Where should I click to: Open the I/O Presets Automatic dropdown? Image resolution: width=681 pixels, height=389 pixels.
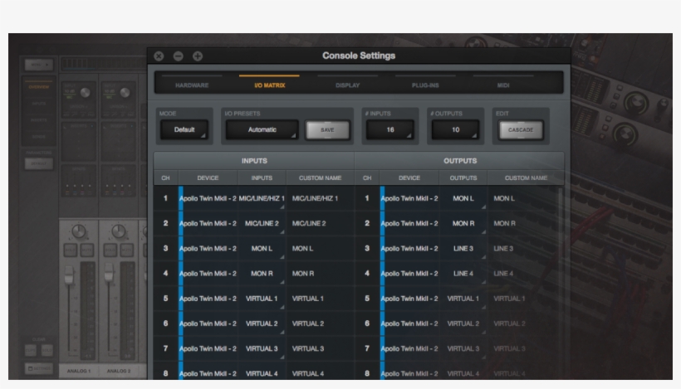[262, 129]
